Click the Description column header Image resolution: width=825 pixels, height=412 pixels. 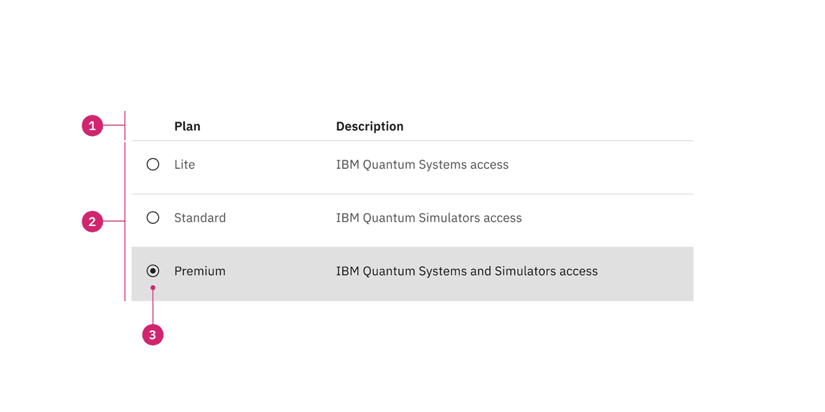[x=370, y=126]
